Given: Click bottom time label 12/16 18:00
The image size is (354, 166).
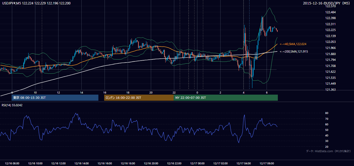Looking at the screenshot, I should 127,164.
